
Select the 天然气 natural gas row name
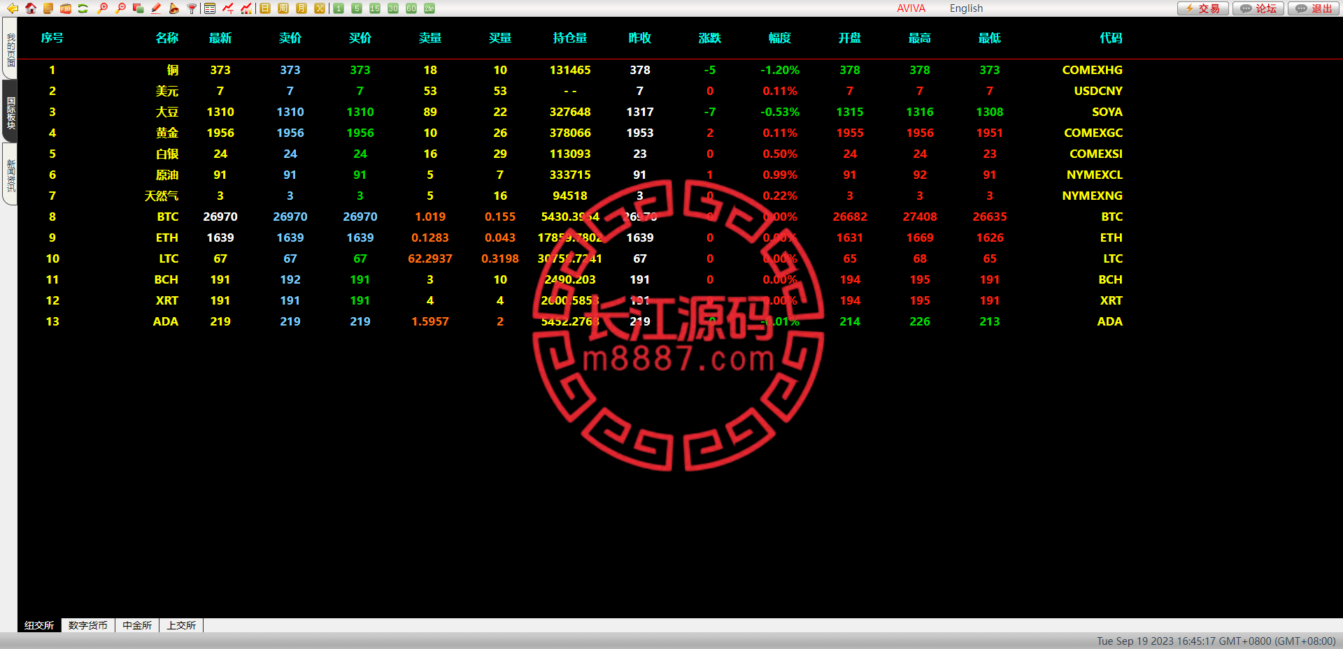point(162,196)
